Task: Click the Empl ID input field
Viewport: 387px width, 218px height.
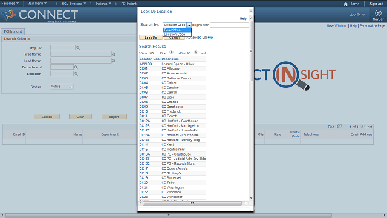Action: tap(63, 47)
